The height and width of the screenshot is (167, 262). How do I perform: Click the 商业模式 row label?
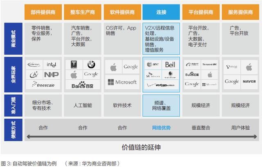(14, 39)
